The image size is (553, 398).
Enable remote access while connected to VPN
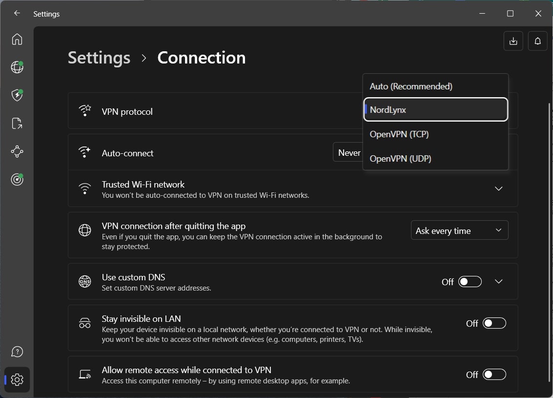tap(494, 375)
